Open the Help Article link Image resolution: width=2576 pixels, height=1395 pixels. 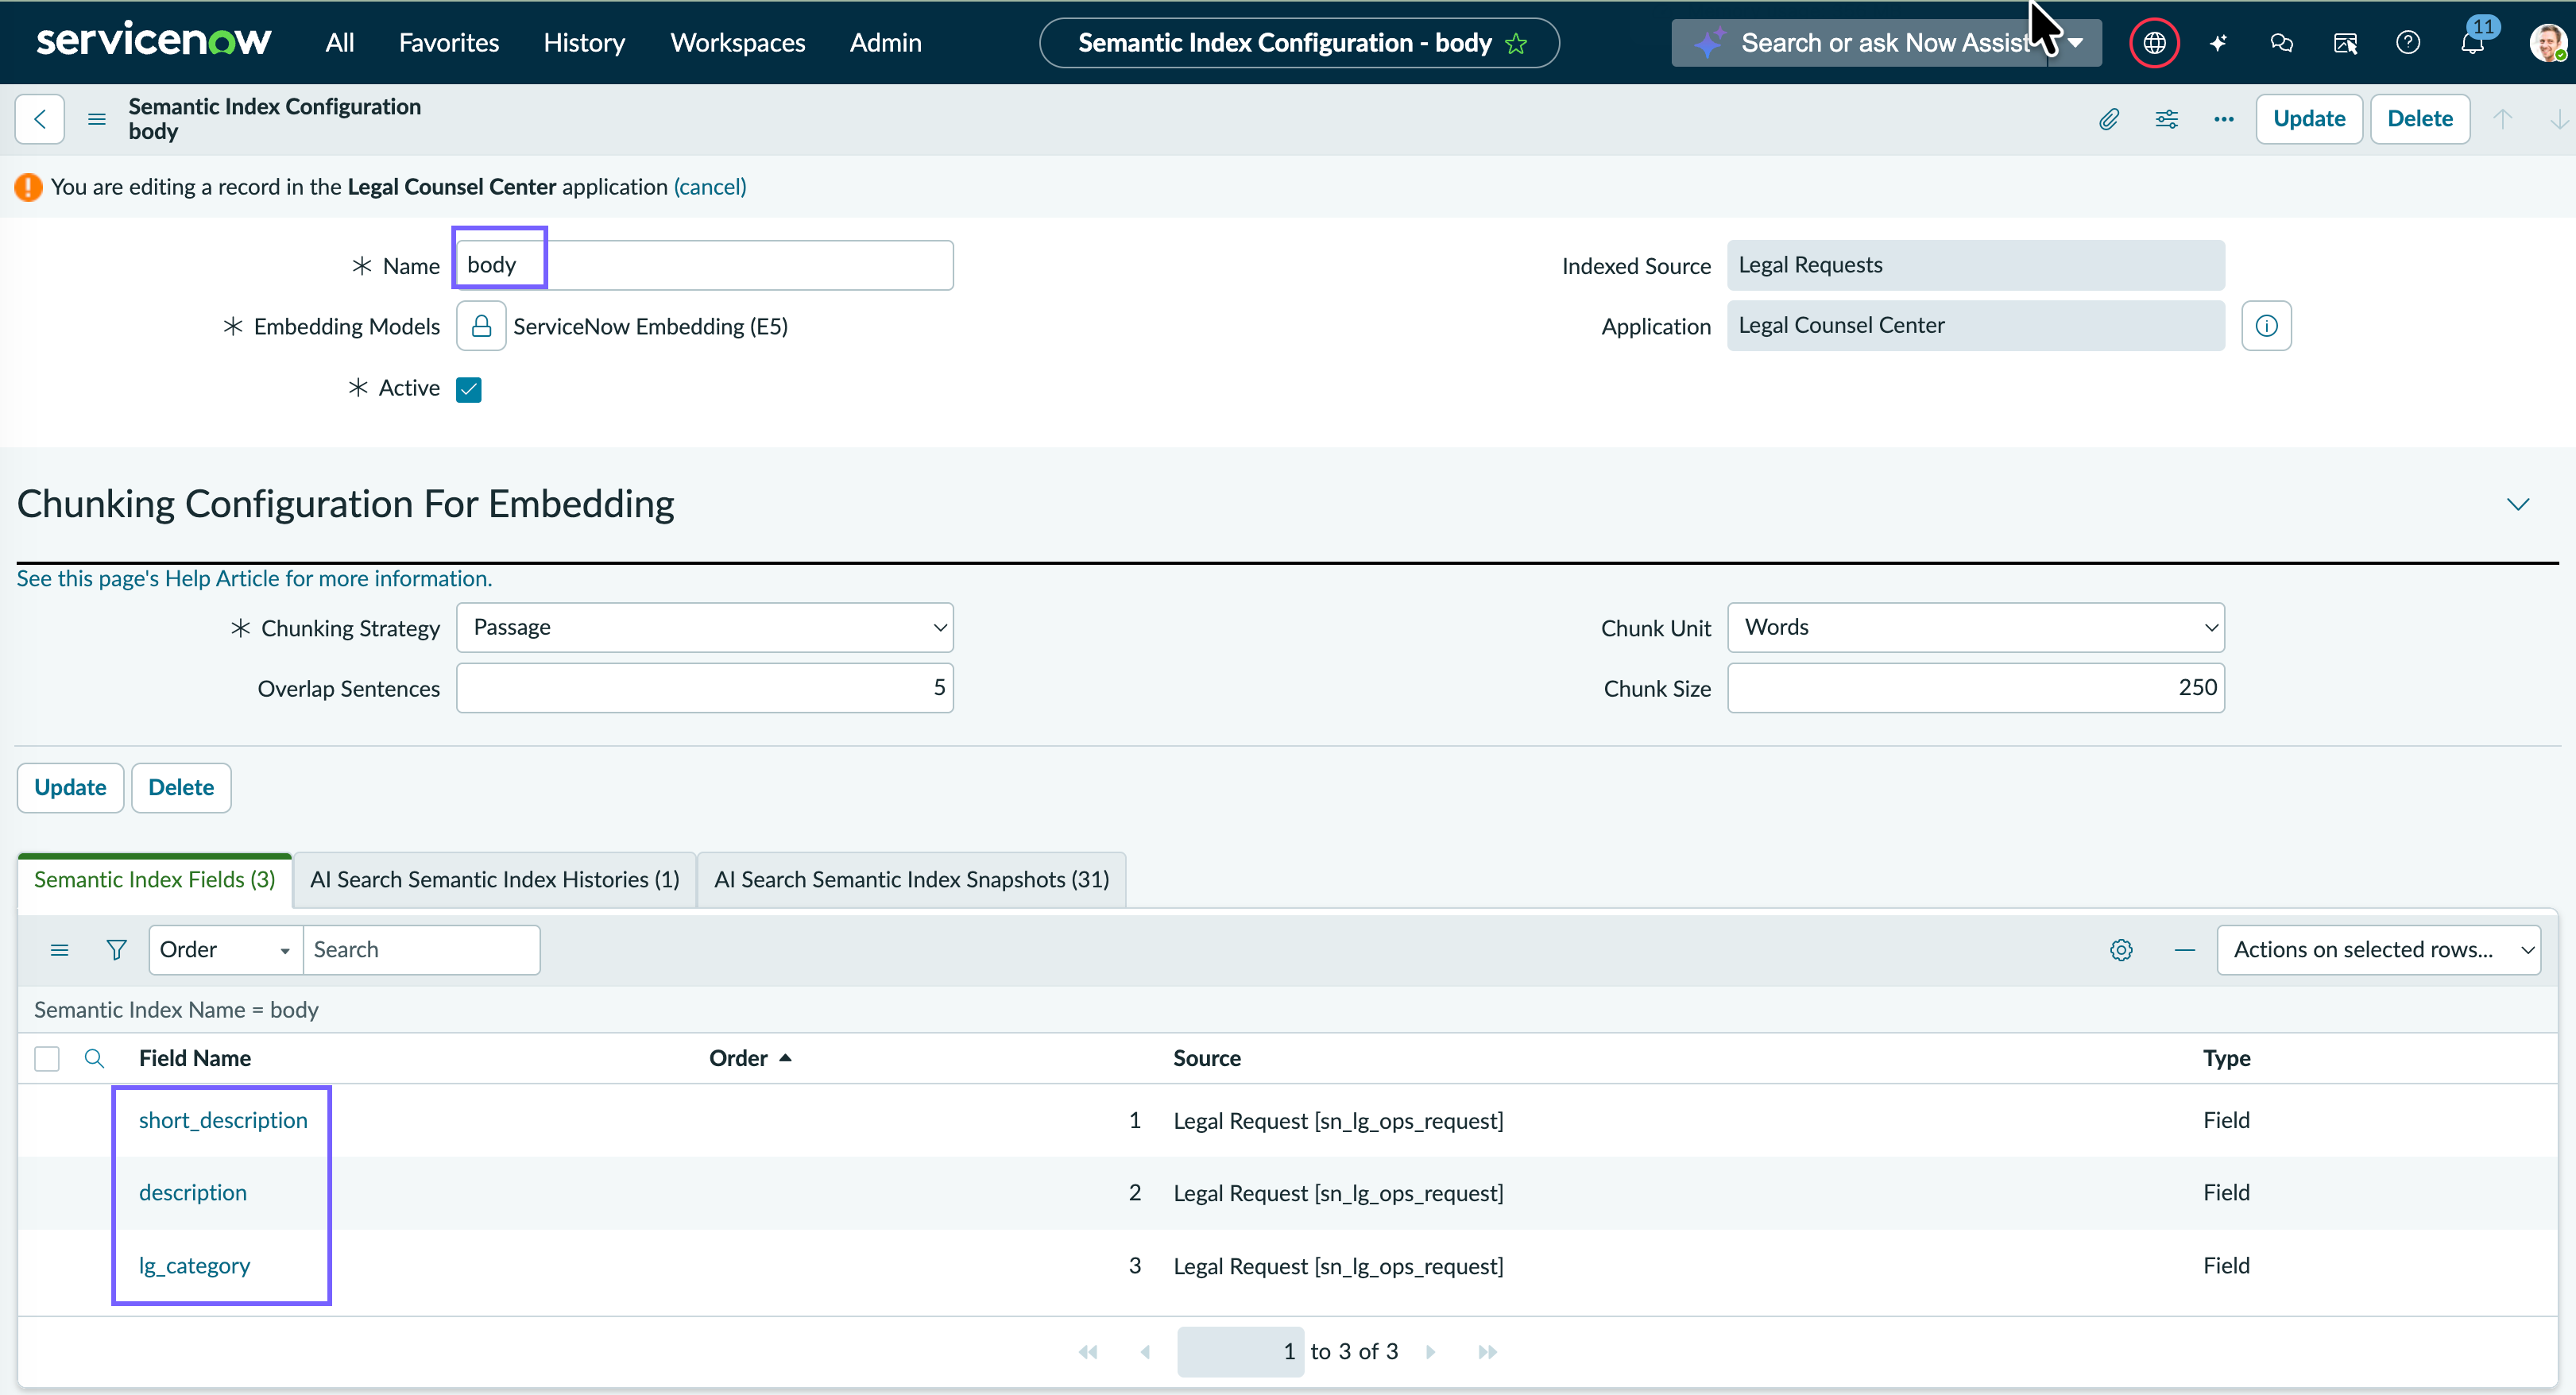[x=254, y=579]
